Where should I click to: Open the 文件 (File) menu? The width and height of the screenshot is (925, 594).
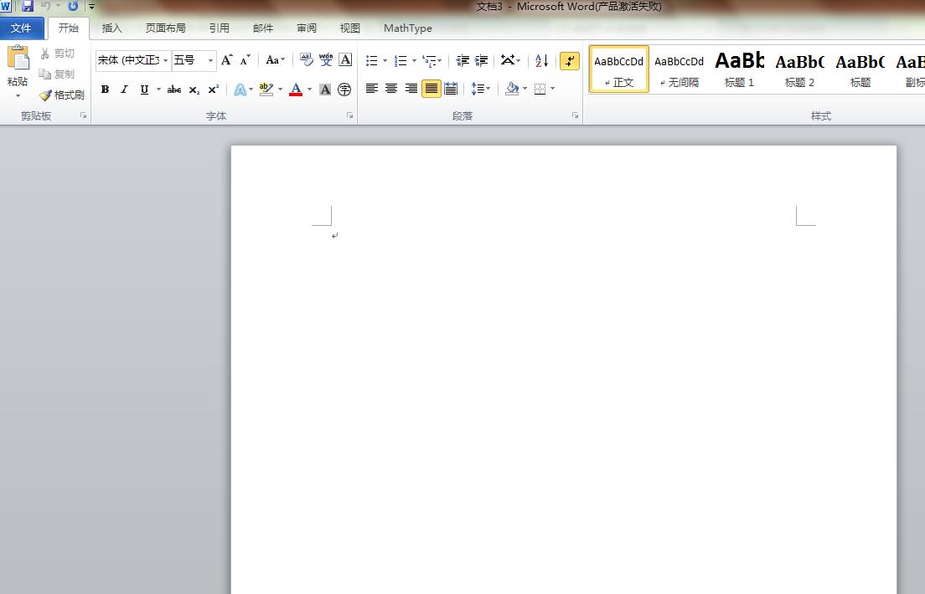21,28
